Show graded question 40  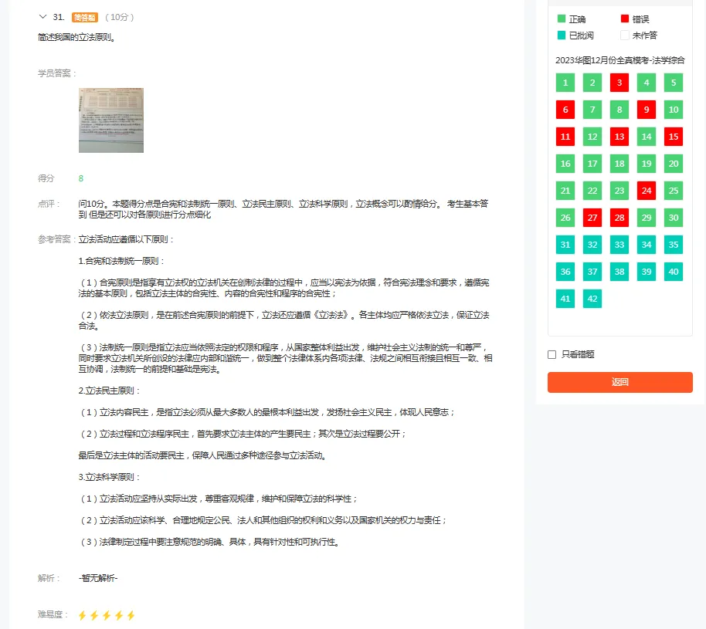674,272
